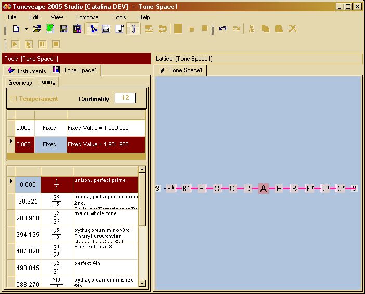Click the medium disabled square toolbar icon

(205, 28)
